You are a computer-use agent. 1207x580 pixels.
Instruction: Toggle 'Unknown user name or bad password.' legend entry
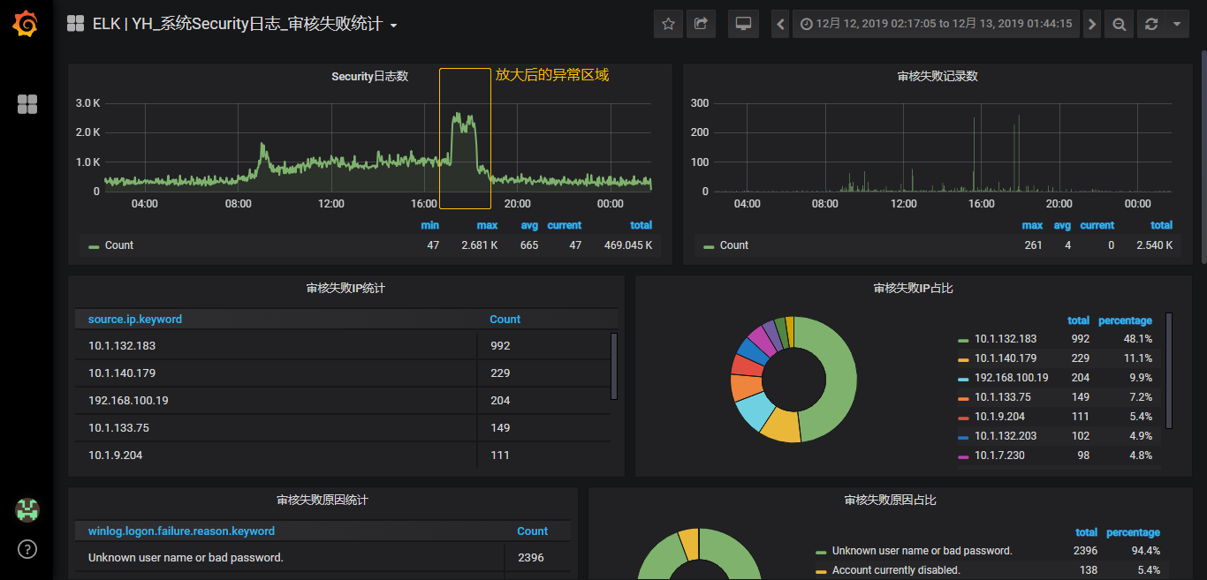pos(922,551)
